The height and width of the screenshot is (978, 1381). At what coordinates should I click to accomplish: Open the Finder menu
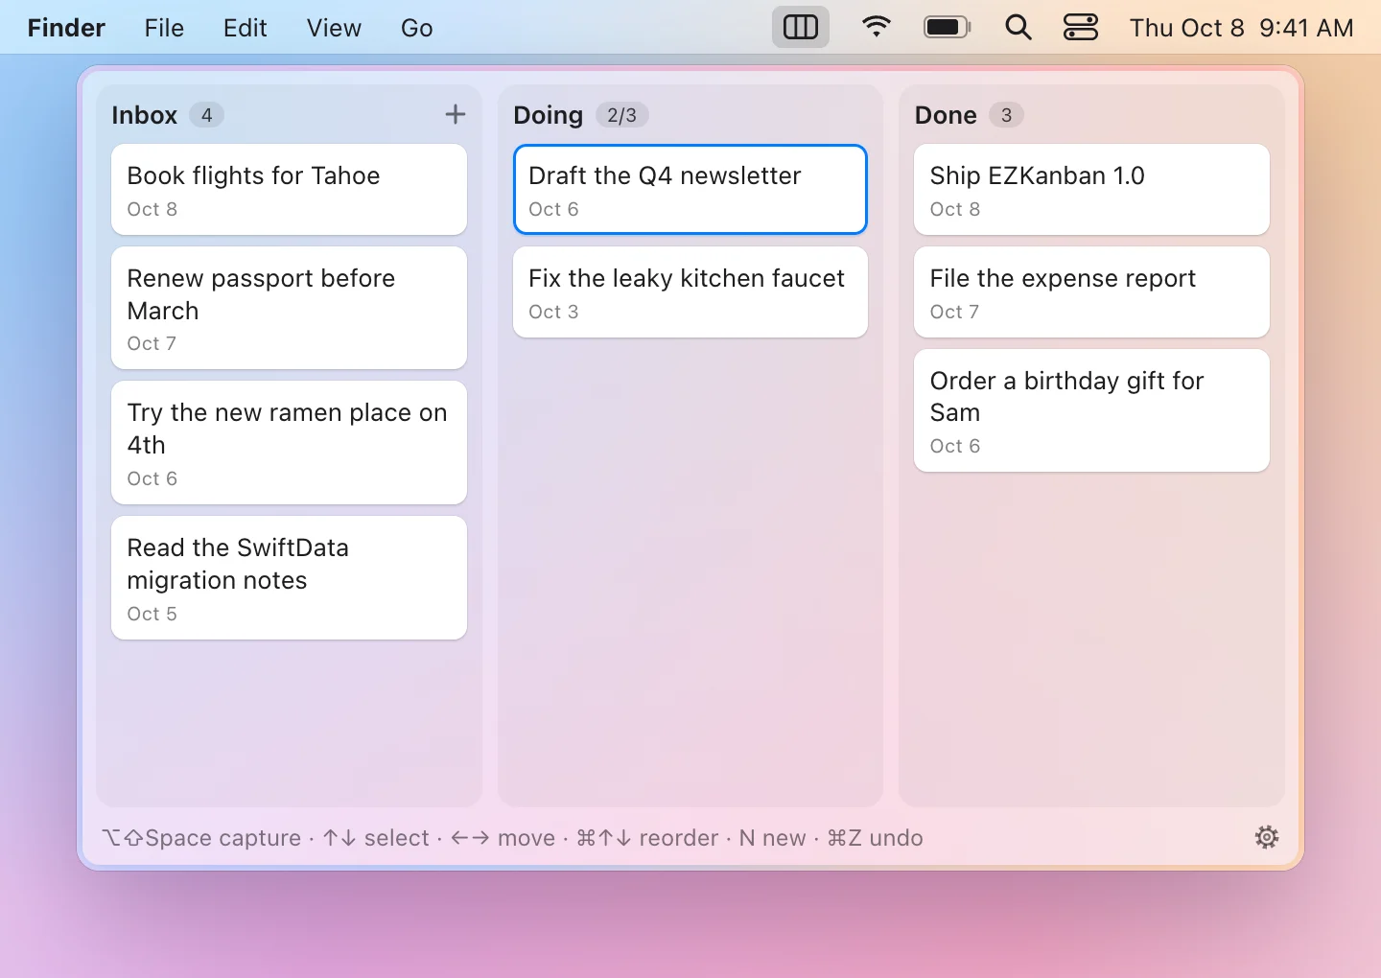tap(66, 28)
